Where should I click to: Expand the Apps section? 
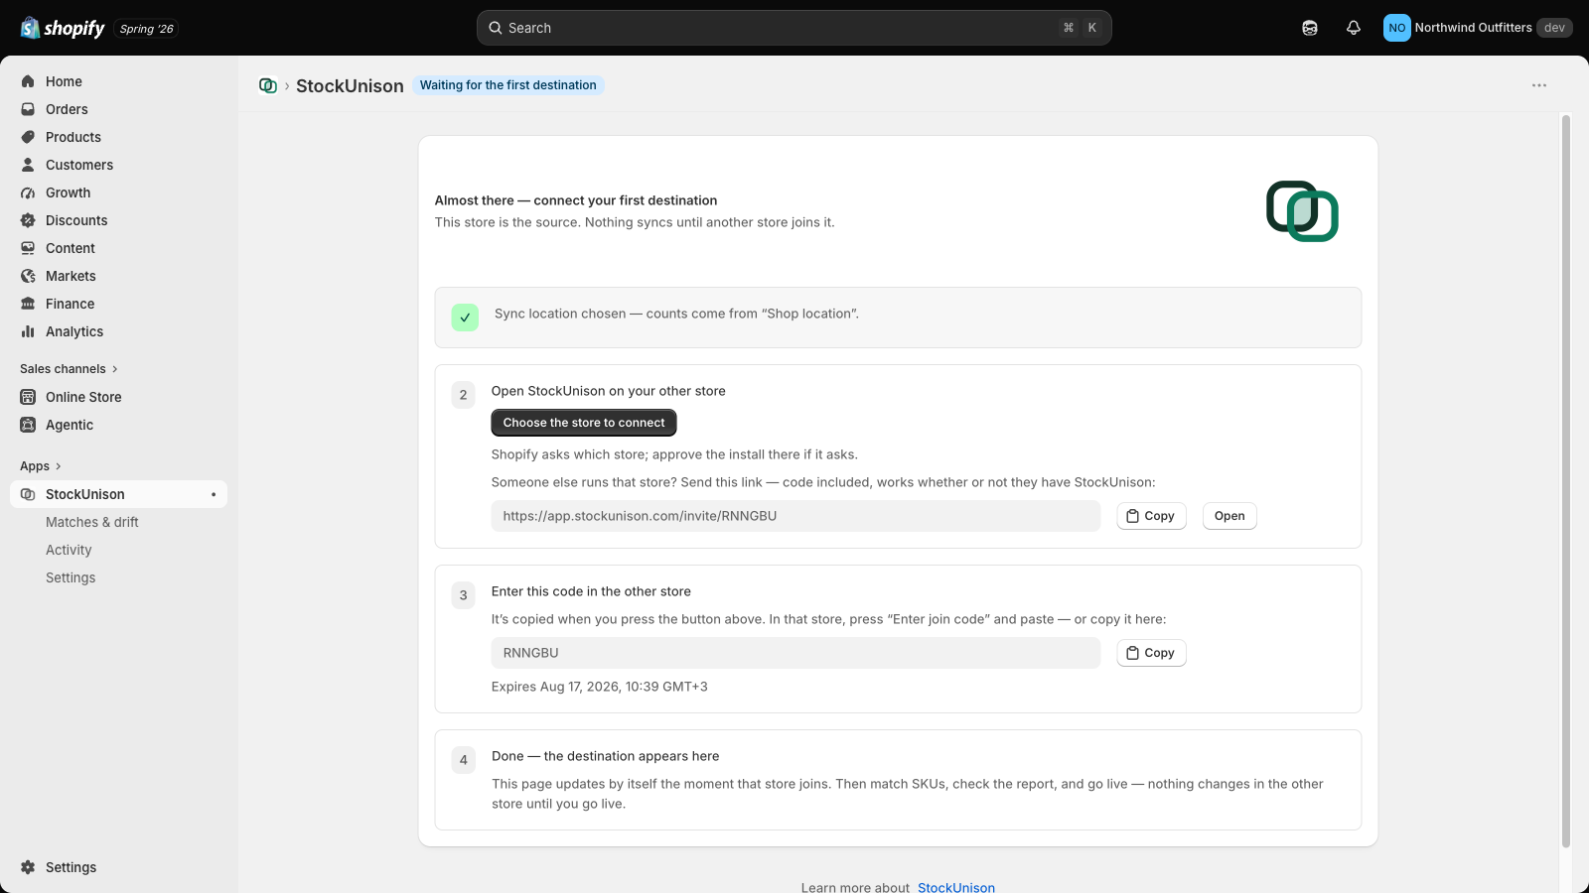coord(41,466)
